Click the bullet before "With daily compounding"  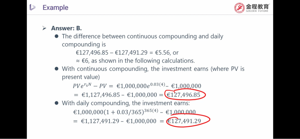click(57, 103)
